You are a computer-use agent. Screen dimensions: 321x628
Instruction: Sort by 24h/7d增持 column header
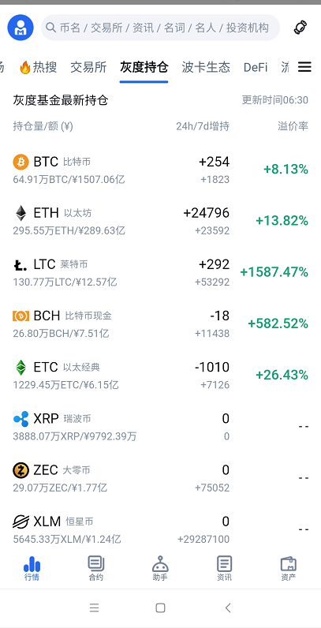pos(203,126)
